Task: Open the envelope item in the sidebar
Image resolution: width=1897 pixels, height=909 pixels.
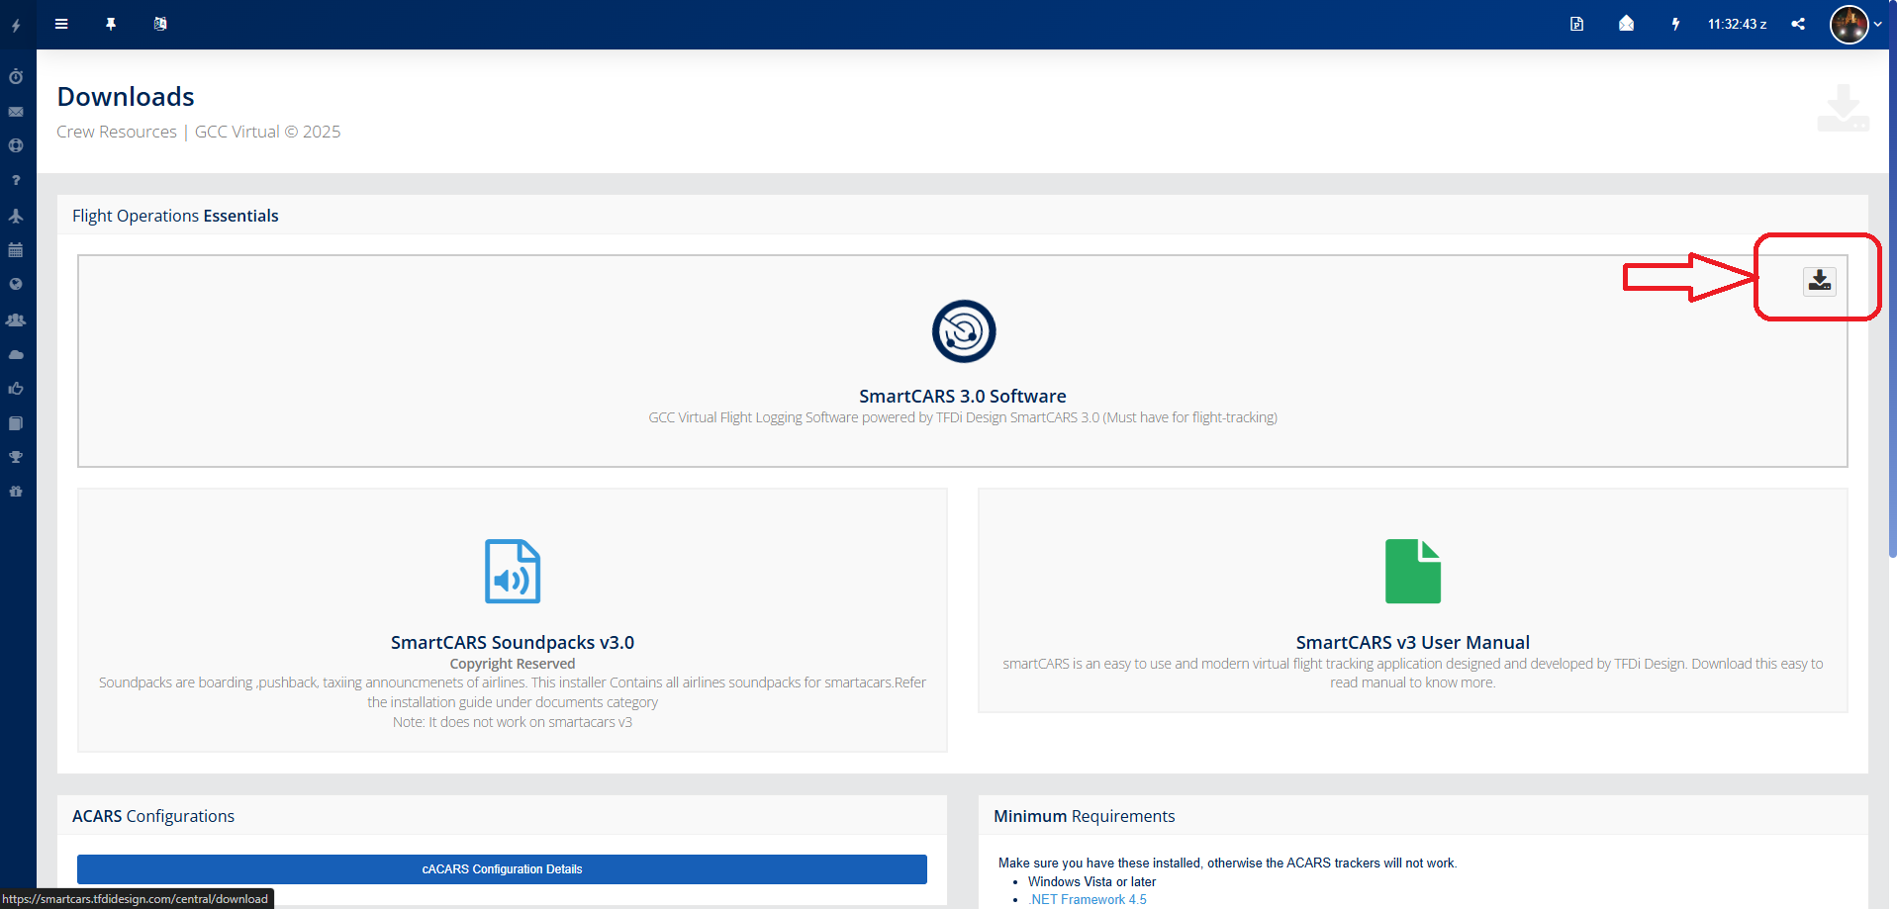Action: click(x=16, y=112)
